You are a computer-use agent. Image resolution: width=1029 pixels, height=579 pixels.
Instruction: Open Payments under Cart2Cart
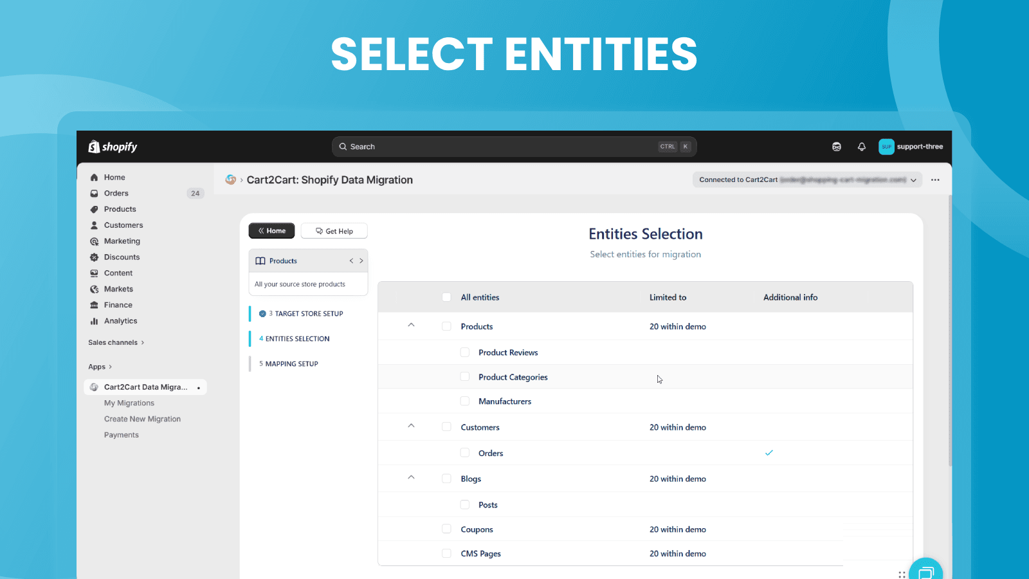(x=122, y=435)
